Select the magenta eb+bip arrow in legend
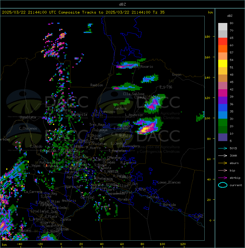Screen dimensions: 245x248 [x=223, y=178]
